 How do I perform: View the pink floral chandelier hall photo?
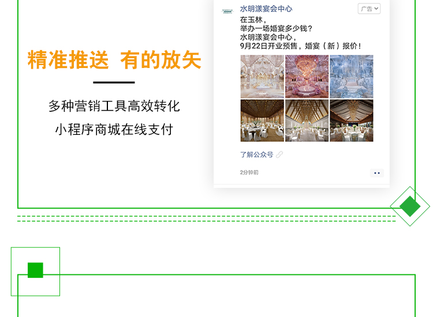[x=307, y=76]
